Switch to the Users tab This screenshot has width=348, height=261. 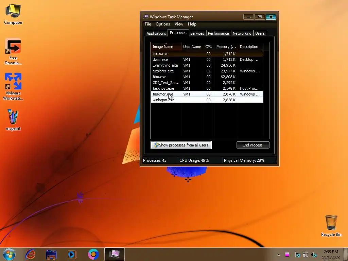coord(260,33)
